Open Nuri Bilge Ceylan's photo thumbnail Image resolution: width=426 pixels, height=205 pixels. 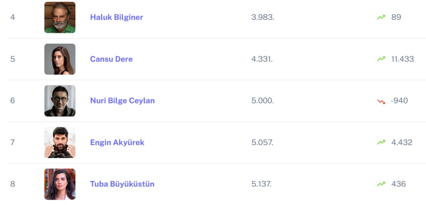[60, 101]
